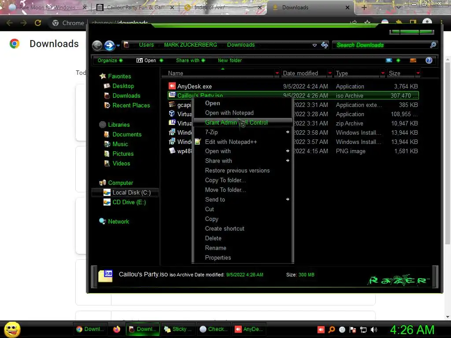The image size is (451, 338).
Task: Choose Copy To folder...
Action: [225, 180]
